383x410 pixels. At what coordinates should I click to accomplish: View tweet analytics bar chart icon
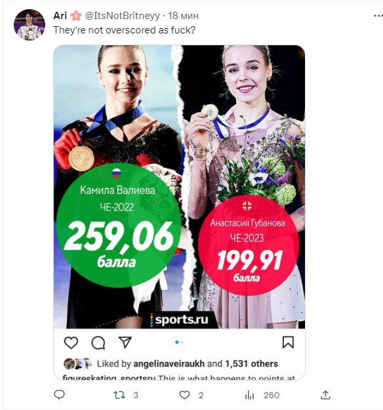coord(249,395)
